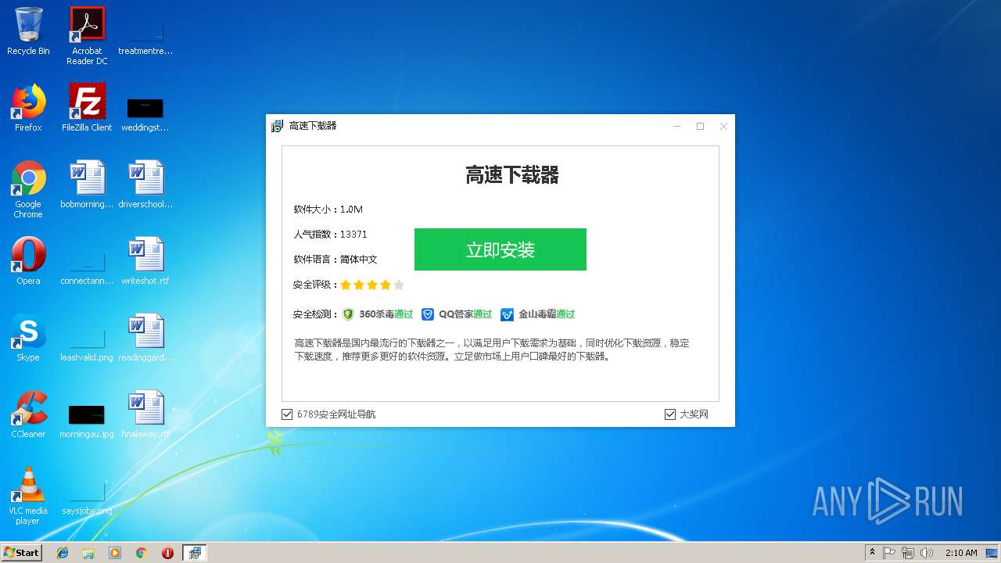
Task: Click the volume speaker tray icon
Action: [x=927, y=553]
